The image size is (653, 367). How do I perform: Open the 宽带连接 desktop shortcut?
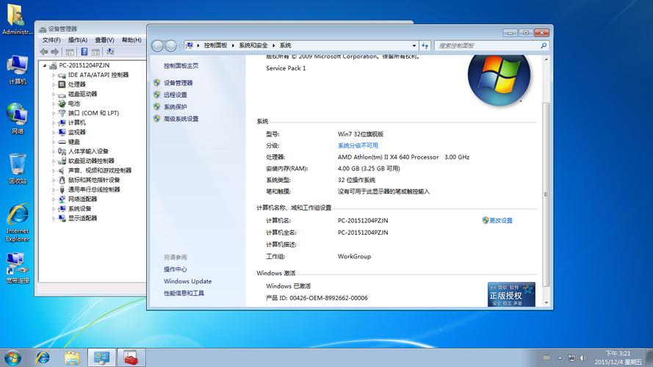coord(17,269)
